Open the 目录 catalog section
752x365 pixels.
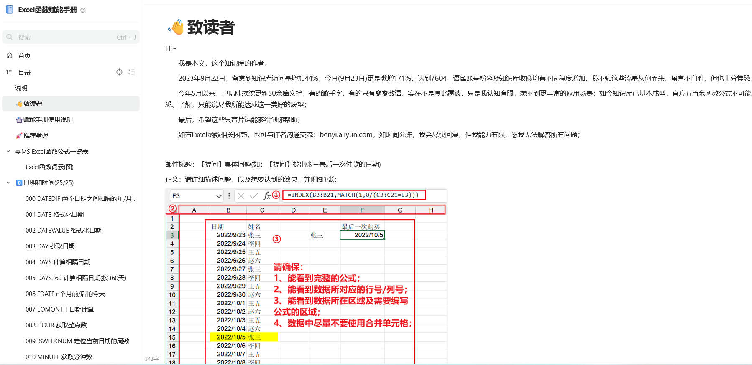click(x=24, y=72)
